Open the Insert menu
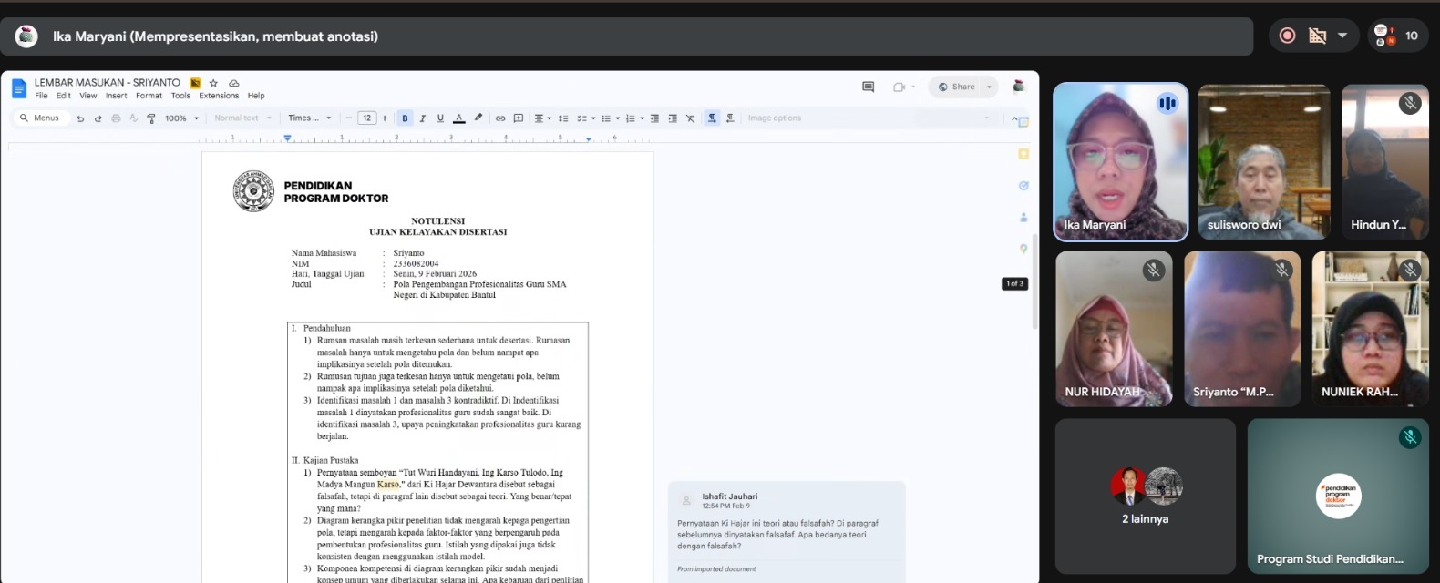Image resolution: width=1440 pixels, height=583 pixels. click(x=116, y=96)
